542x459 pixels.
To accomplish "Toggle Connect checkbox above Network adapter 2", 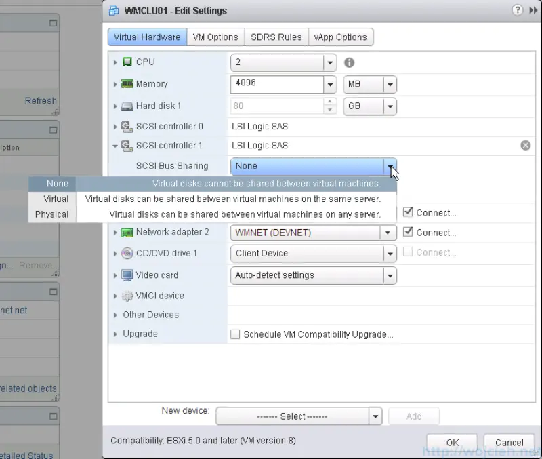I will (408, 212).
